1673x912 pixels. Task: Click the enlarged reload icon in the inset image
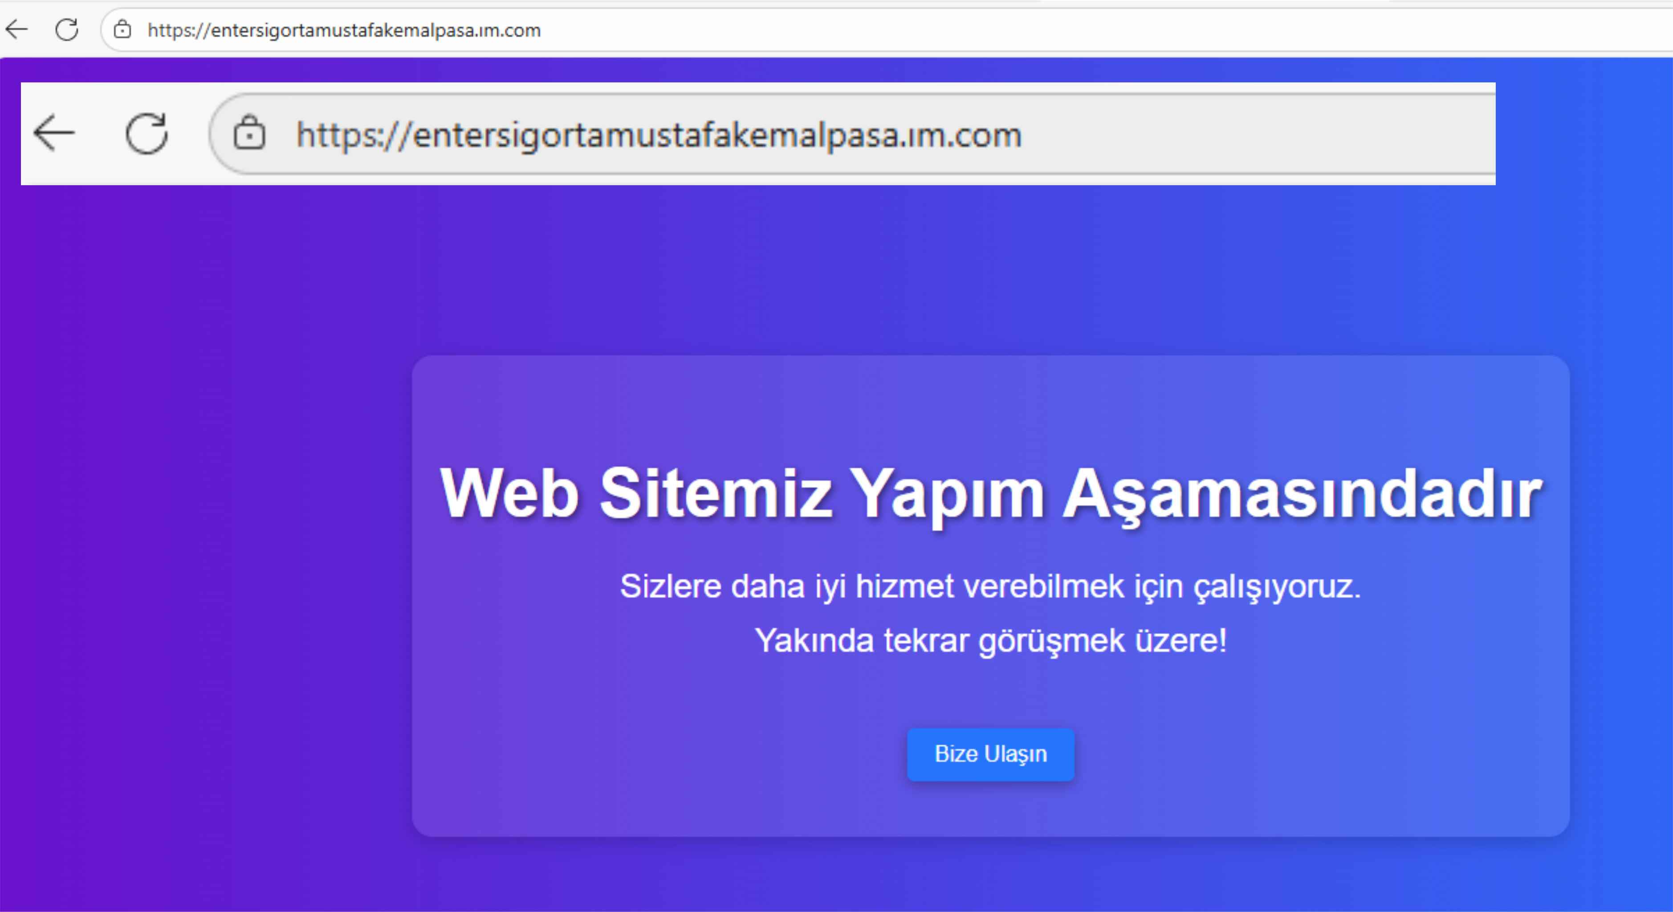click(x=147, y=133)
